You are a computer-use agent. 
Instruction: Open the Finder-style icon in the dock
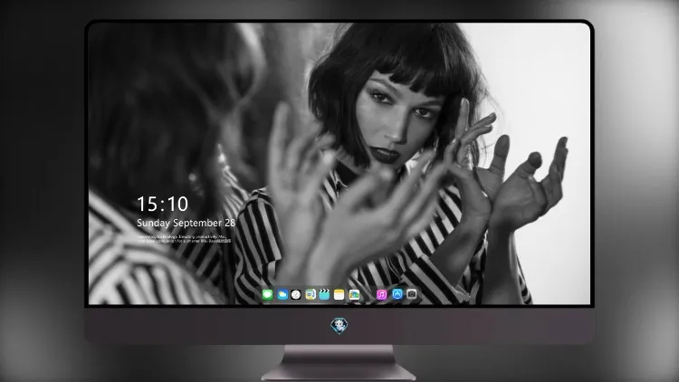[311, 295]
